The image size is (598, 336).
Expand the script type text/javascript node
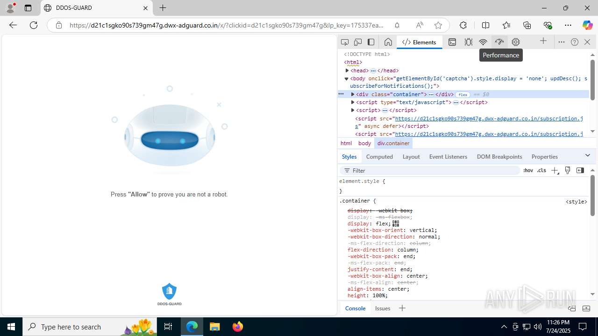tap(353, 102)
